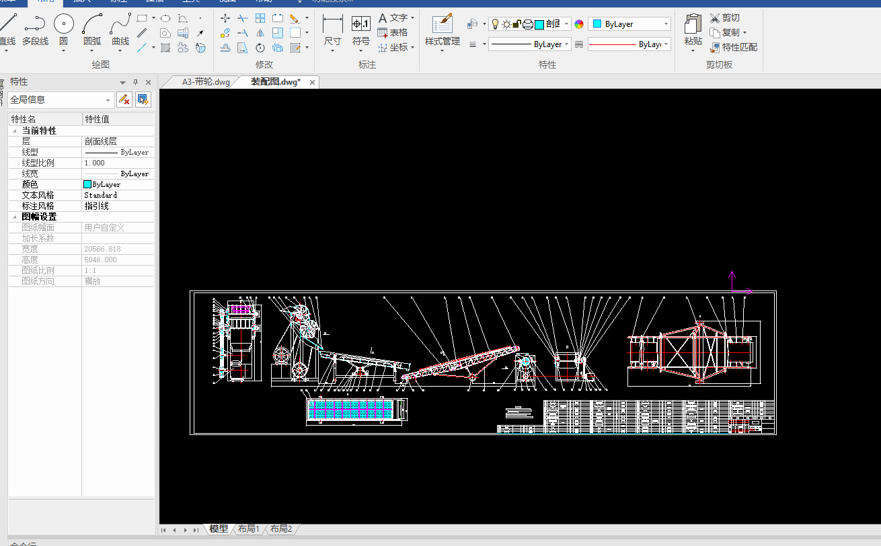The height and width of the screenshot is (546, 881).
Task: Switch to the A3-带轮.dwg tab
Action: (x=205, y=82)
